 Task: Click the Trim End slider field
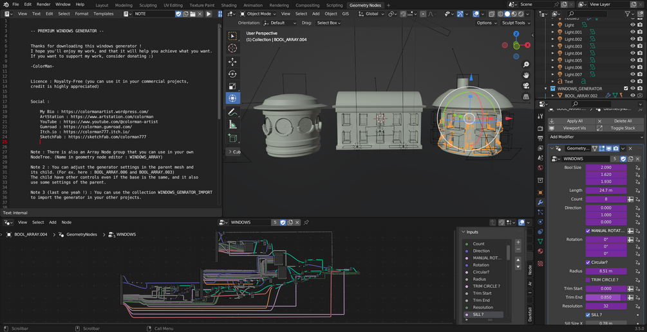(605, 297)
